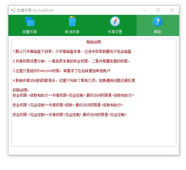This screenshot has width=186, height=170.
Task: Click line 2.共享权限设置分种
Action: (x=71, y=61)
